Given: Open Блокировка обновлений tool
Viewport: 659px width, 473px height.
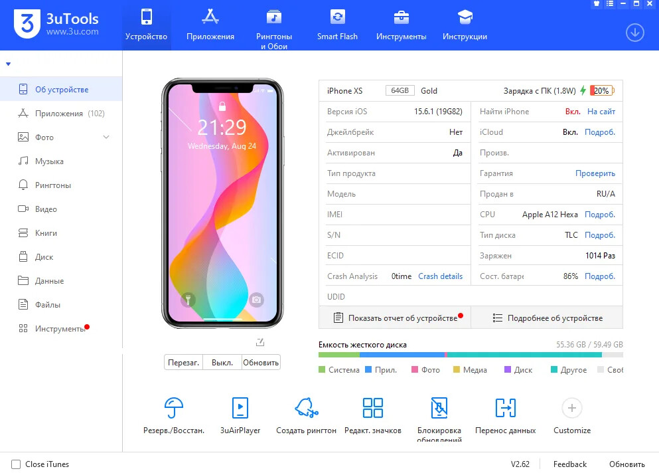Looking at the screenshot, I should coord(439,408).
